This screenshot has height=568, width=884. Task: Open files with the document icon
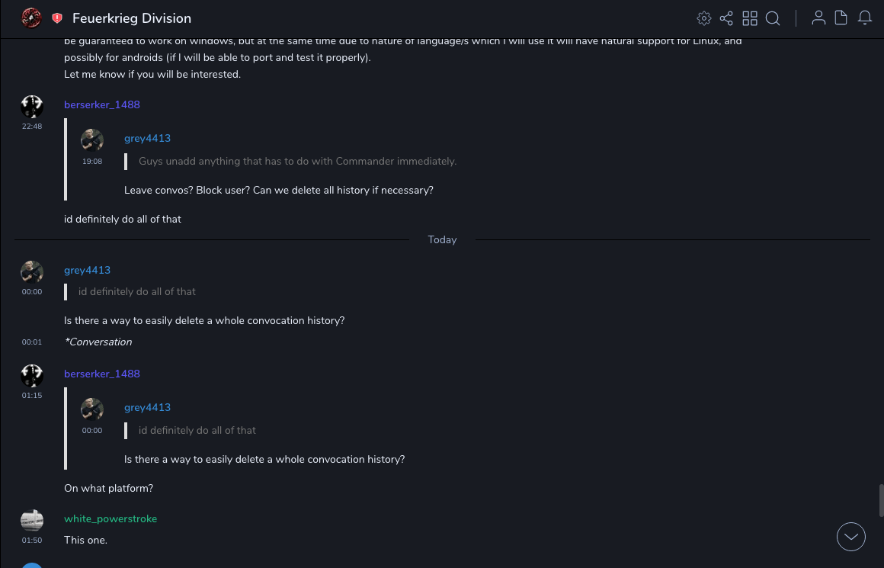coord(841,18)
